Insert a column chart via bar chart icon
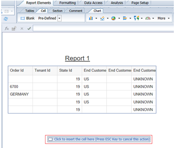Screen dimensions: 175x148 (x=91, y=18)
